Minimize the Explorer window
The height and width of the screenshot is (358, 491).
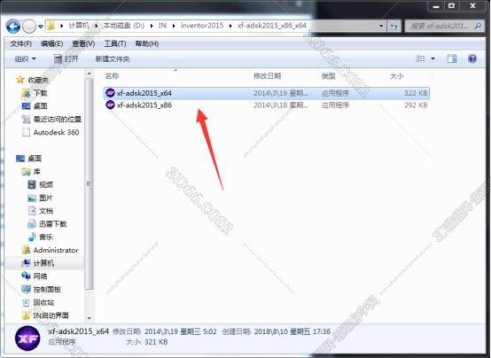(436, 6)
